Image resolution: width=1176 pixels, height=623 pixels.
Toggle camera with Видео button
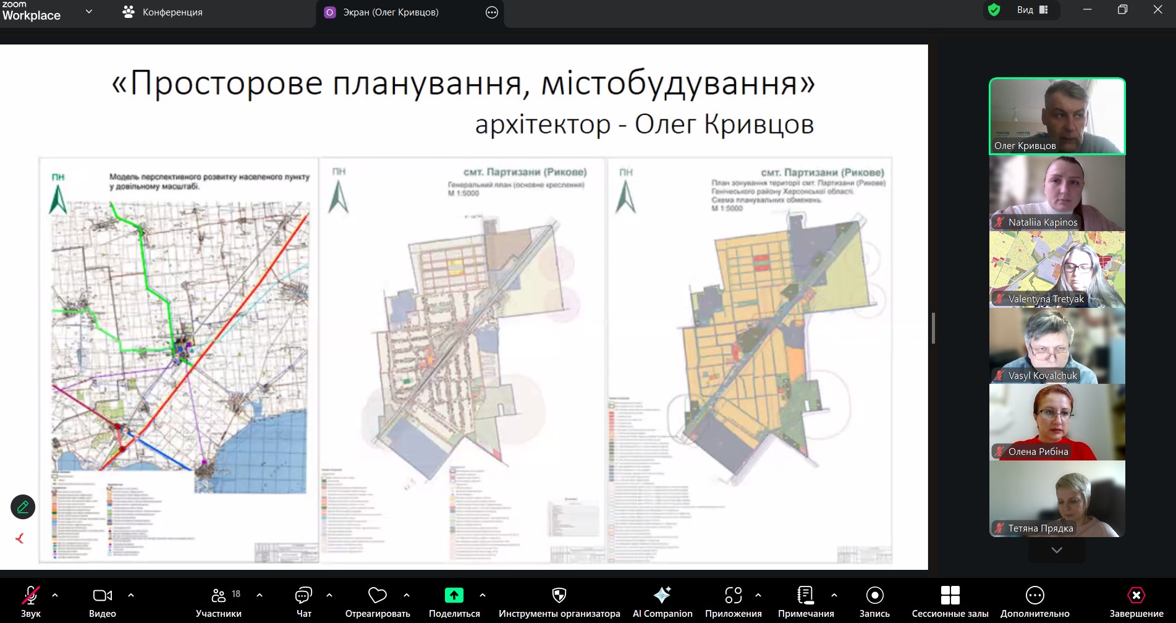103,601
